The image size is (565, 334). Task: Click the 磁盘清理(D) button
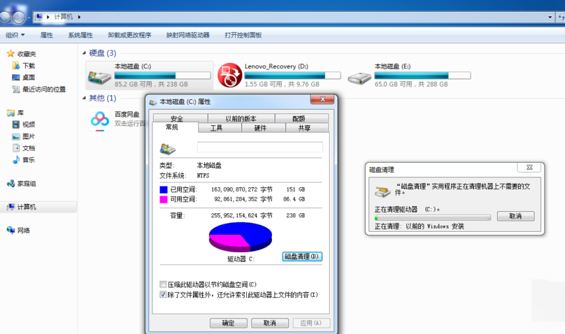pos(302,256)
